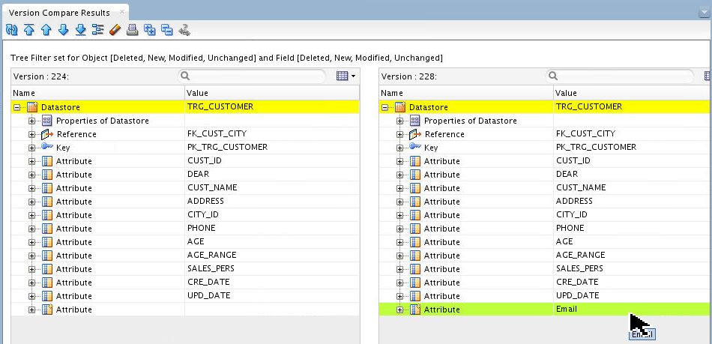Click the Expand All toolbar icon

[x=149, y=30]
